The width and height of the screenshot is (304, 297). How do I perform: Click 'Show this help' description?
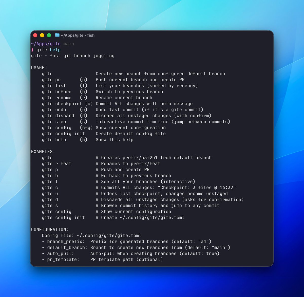(x=115, y=140)
